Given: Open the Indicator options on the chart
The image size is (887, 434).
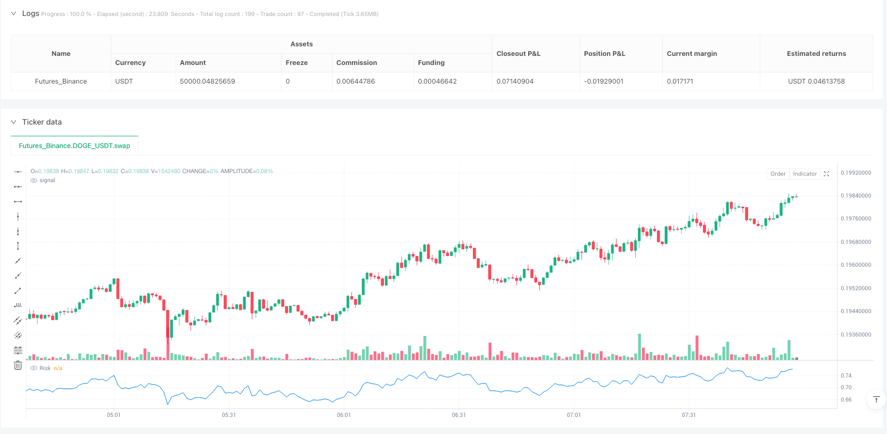Looking at the screenshot, I should click(x=804, y=174).
